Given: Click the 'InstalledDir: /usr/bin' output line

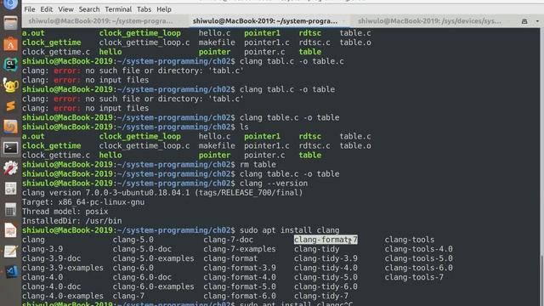Looking at the screenshot, I should (x=71, y=221).
